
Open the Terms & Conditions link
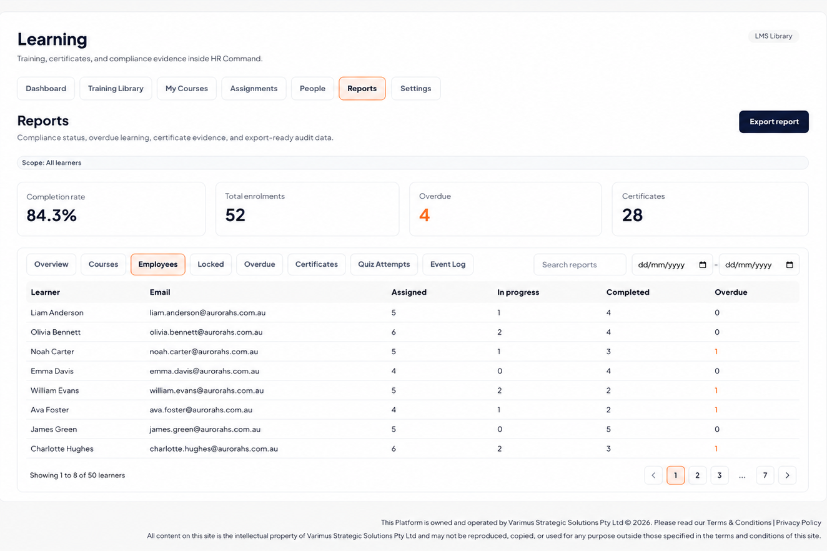coord(739,522)
